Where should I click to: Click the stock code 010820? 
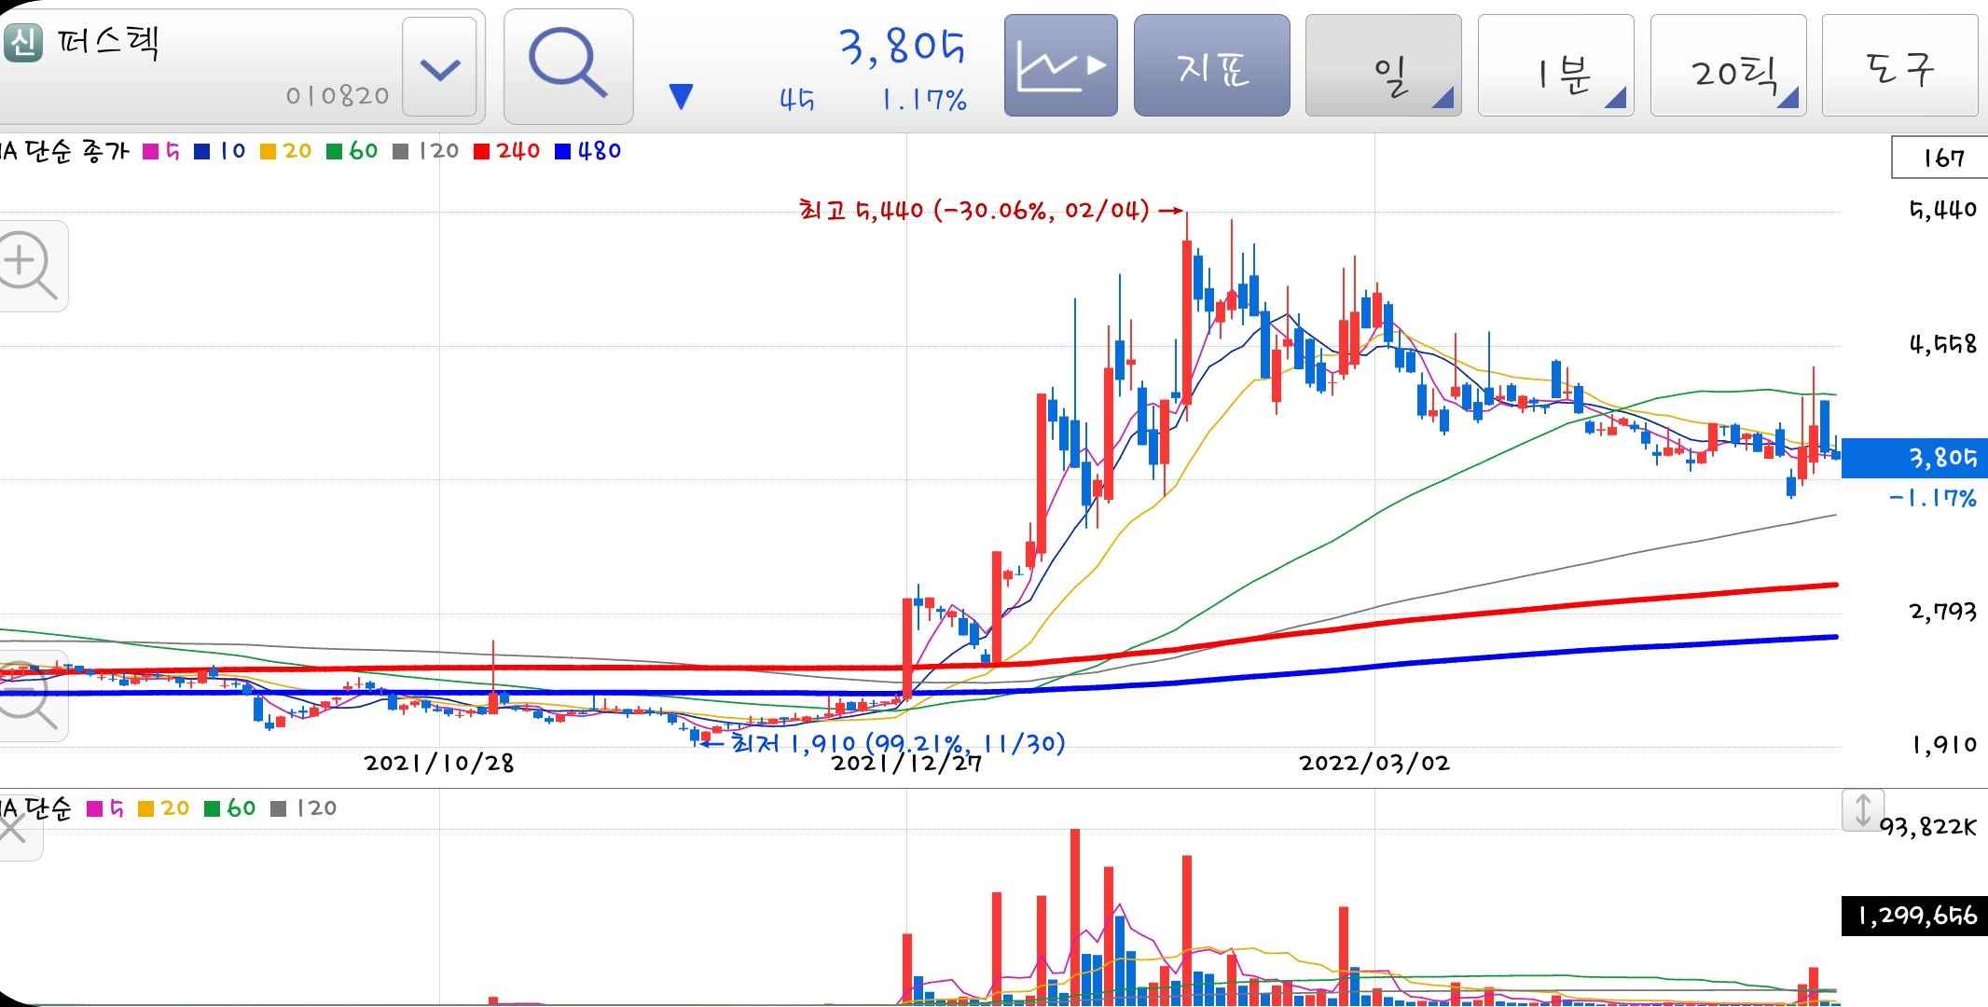click(338, 96)
